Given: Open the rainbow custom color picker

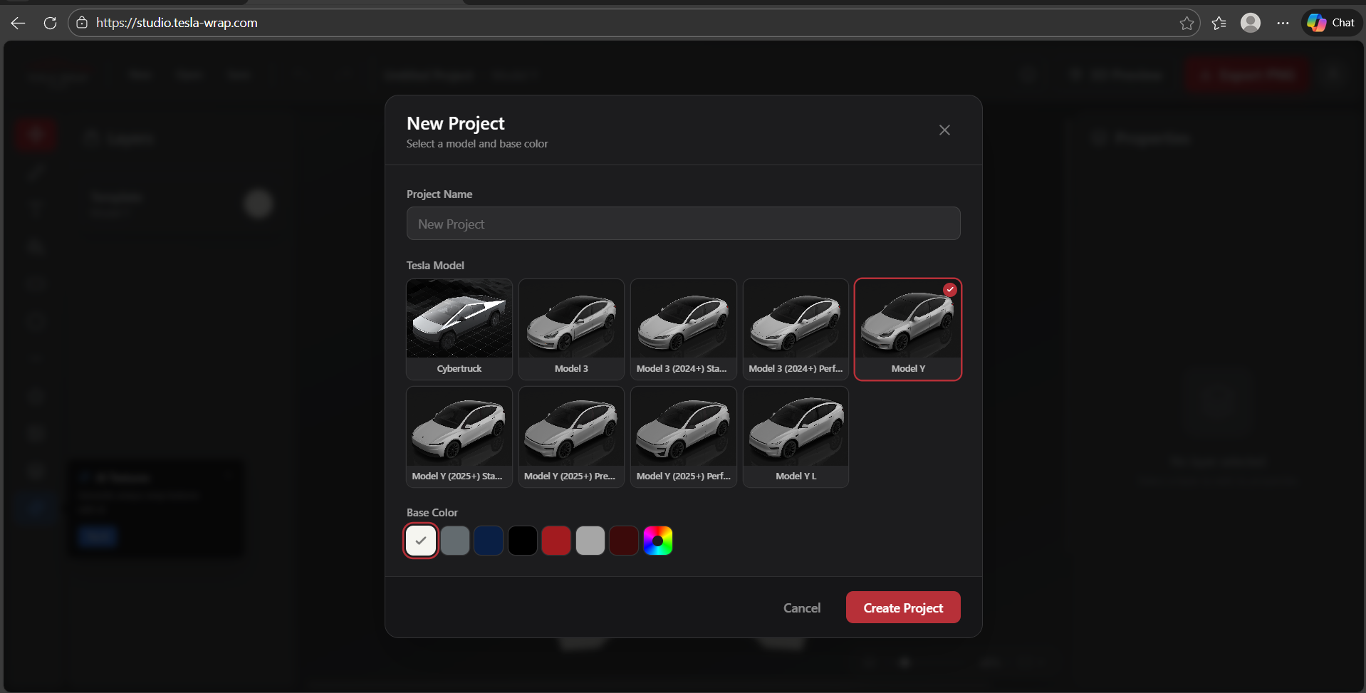Looking at the screenshot, I should (658, 541).
